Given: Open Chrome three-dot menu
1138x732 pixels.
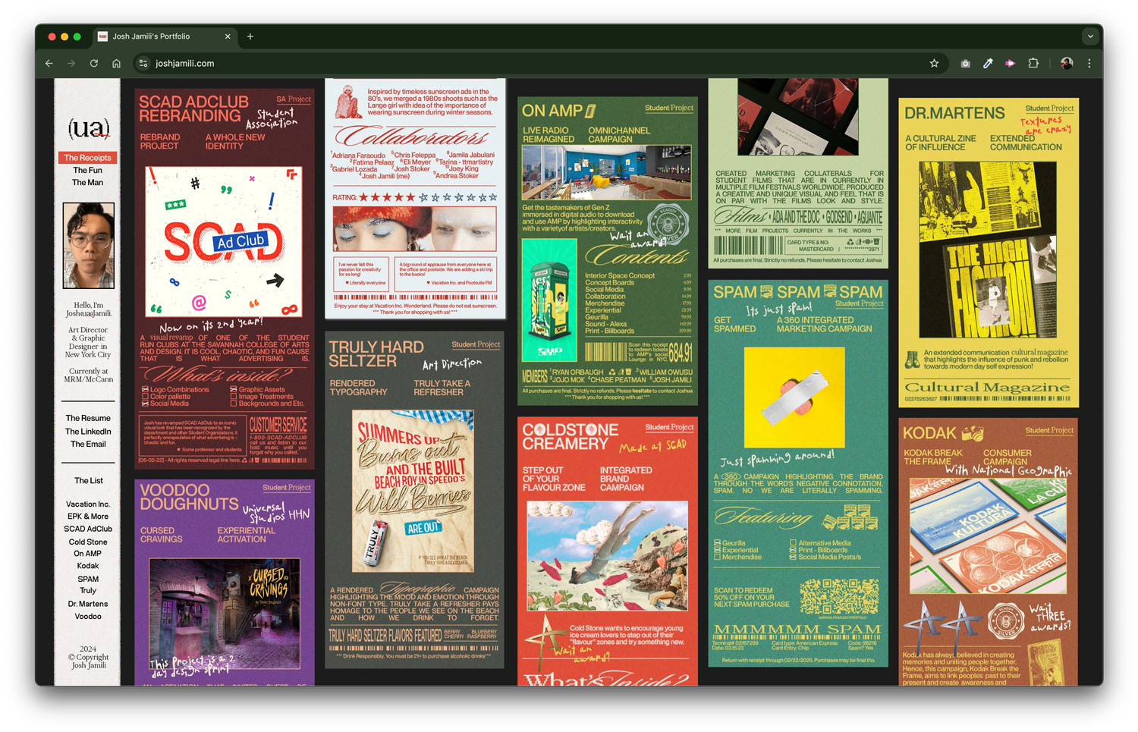Looking at the screenshot, I should [x=1089, y=64].
